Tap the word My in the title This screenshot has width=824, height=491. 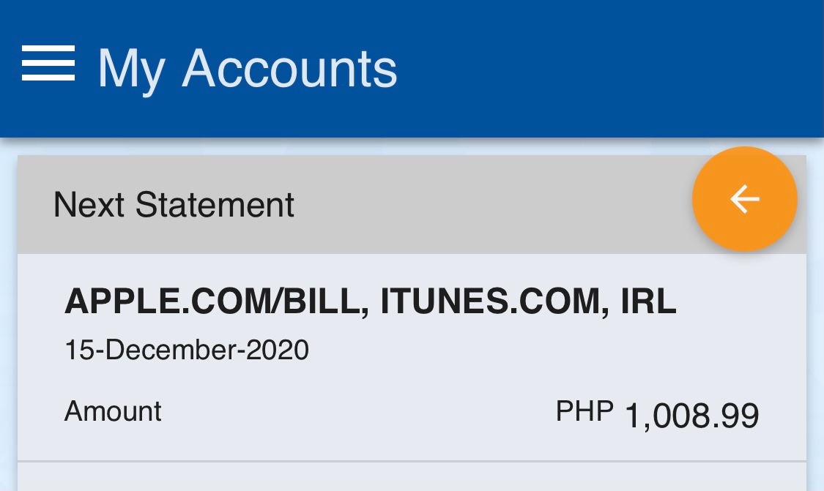pyautogui.click(x=130, y=70)
